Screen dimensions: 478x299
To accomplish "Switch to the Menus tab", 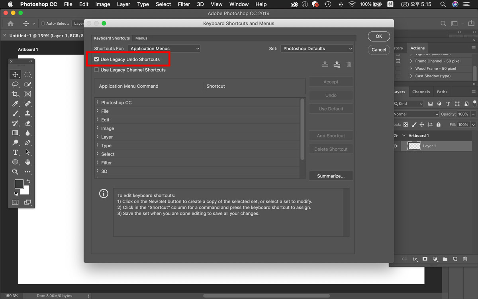I will 141,38.
